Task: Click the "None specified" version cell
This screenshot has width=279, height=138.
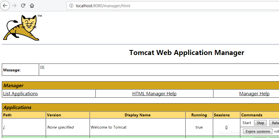Action: [68, 127]
